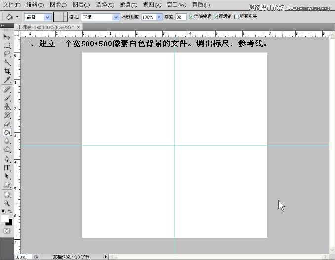335x260 pixels.
Task: Select the Rectangular Marquee tool
Action: coord(7,45)
